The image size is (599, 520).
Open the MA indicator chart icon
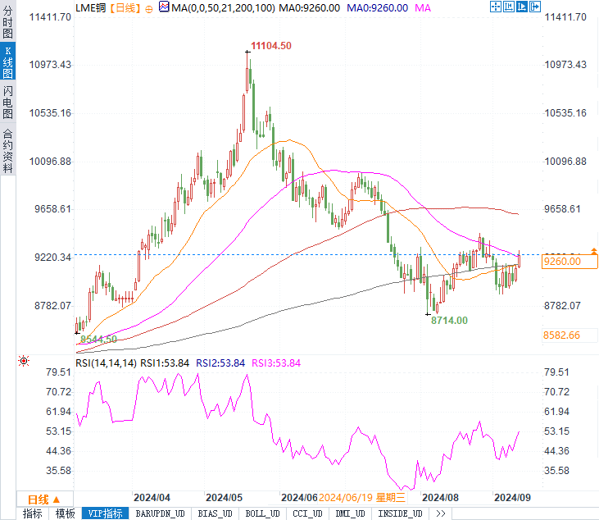tap(164, 7)
